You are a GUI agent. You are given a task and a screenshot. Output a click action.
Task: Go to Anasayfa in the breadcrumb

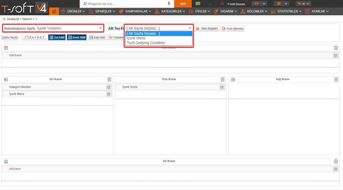[x=13, y=19]
